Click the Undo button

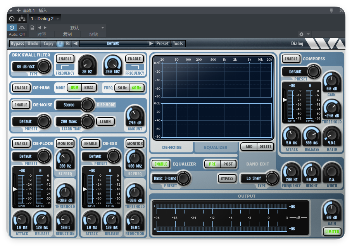tap(33, 43)
